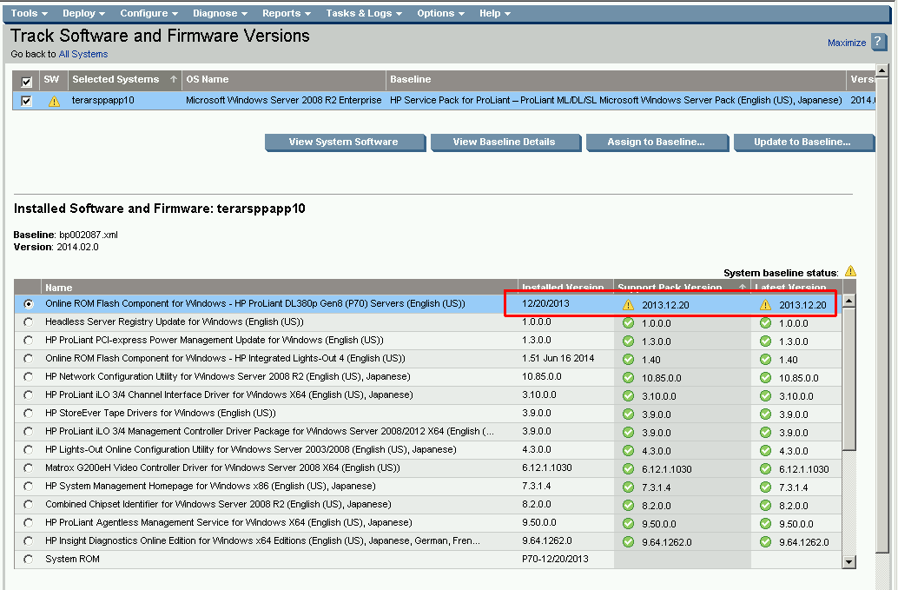
Task: Select radio for HP StoreEver Tape Drivers
Action: (x=28, y=413)
